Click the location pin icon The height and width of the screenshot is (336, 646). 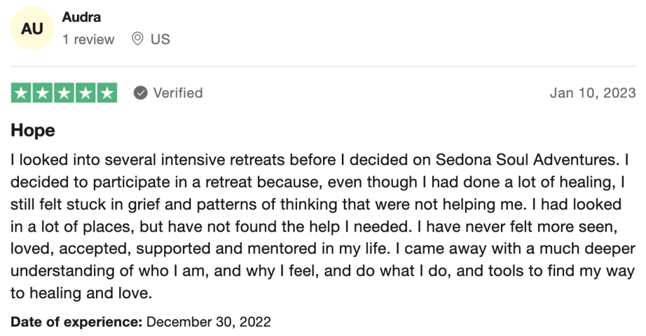(137, 39)
